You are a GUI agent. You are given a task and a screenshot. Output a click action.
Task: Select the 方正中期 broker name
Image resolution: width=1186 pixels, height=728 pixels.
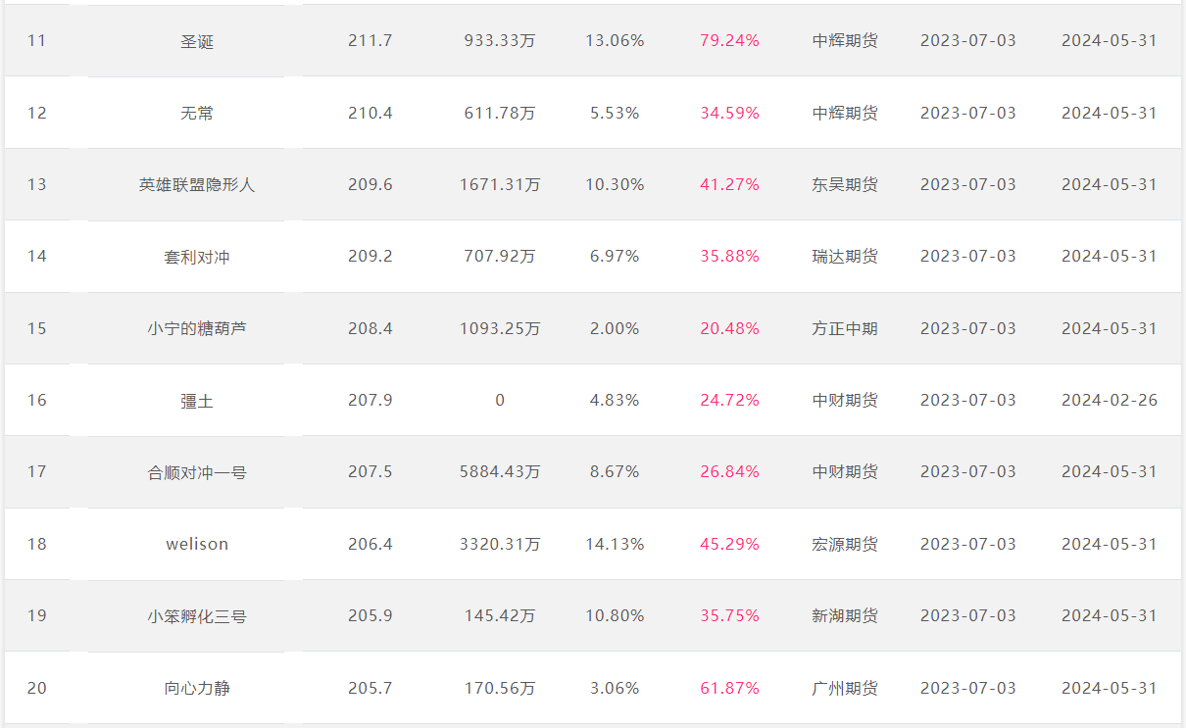(845, 328)
